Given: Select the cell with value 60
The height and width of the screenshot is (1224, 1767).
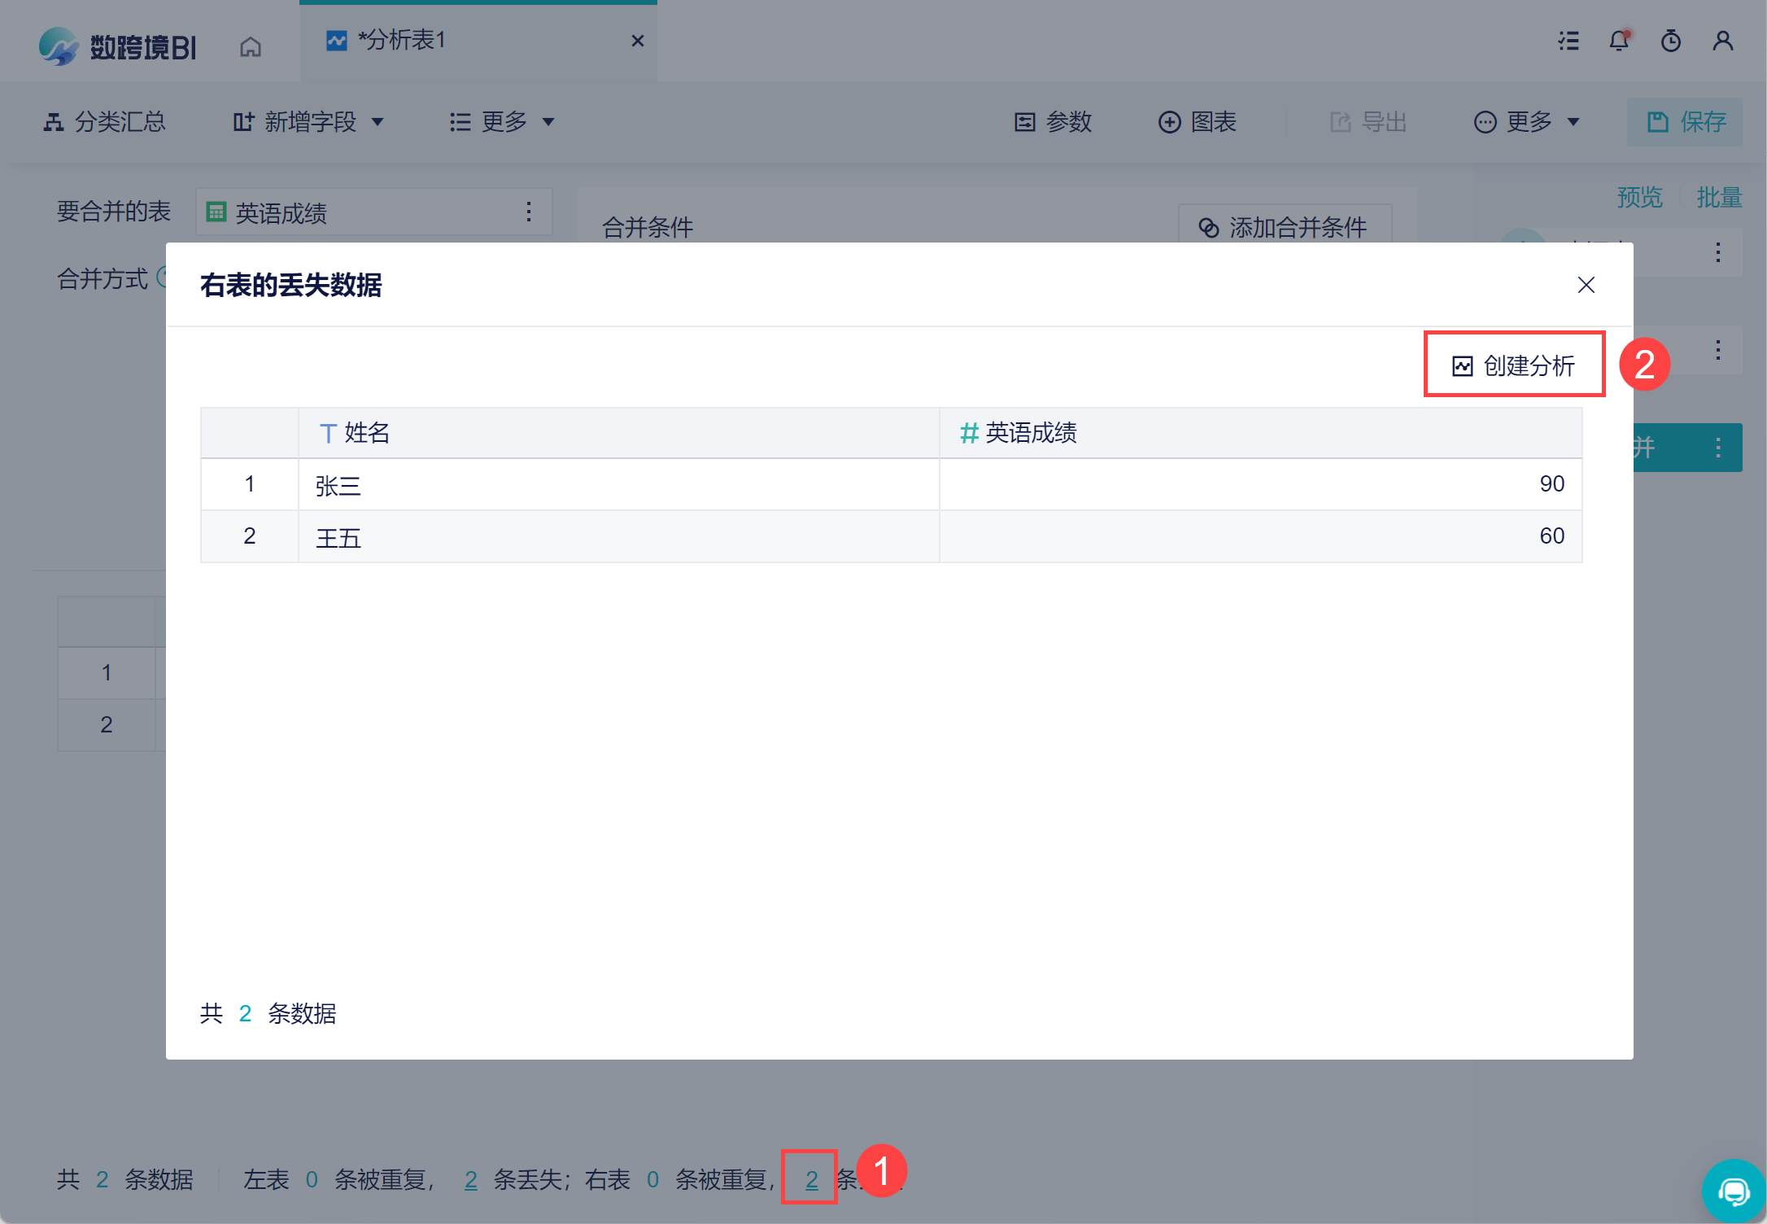Looking at the screenshot, I should (1260, 537).
